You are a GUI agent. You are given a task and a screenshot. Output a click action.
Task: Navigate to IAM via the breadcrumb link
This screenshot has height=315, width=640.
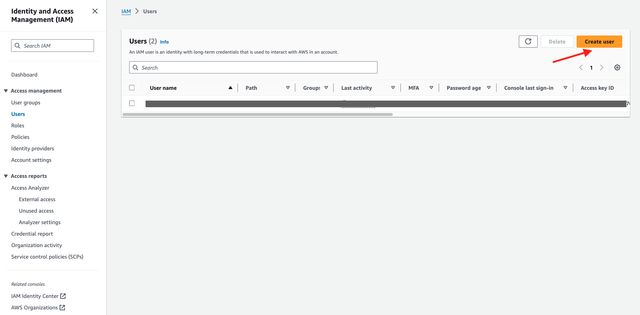[126, 11]
